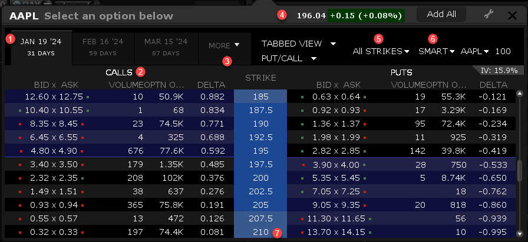Screen dimensions: 528x242
Task: Click the call delta value 0.592
Action: click(x=212, y=151)
